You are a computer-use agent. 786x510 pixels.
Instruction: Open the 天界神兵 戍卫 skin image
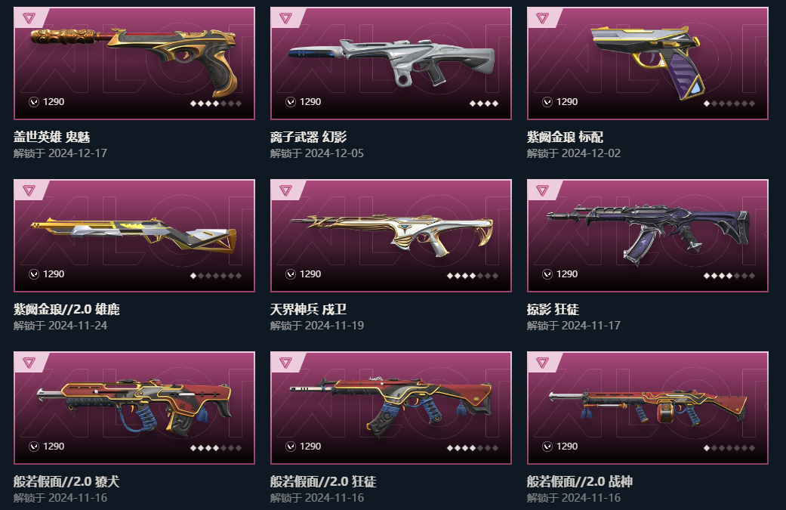[391, 235]
